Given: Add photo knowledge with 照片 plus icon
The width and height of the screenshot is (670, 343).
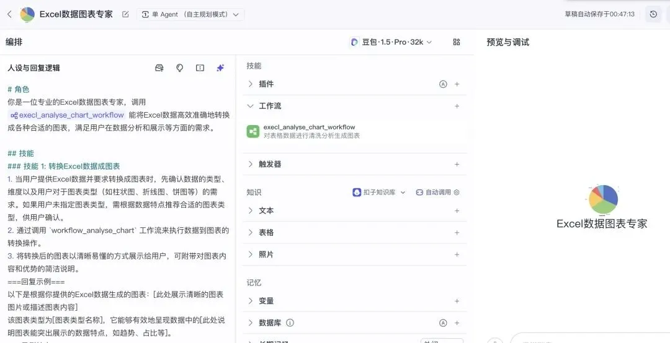Looking at the screenshot, I should [457, 254].
